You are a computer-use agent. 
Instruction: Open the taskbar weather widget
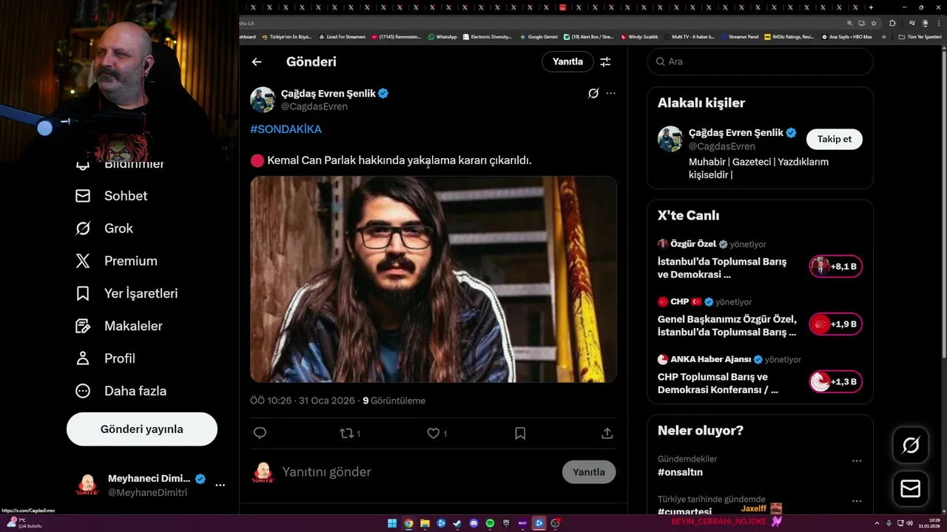pos(24,522)
